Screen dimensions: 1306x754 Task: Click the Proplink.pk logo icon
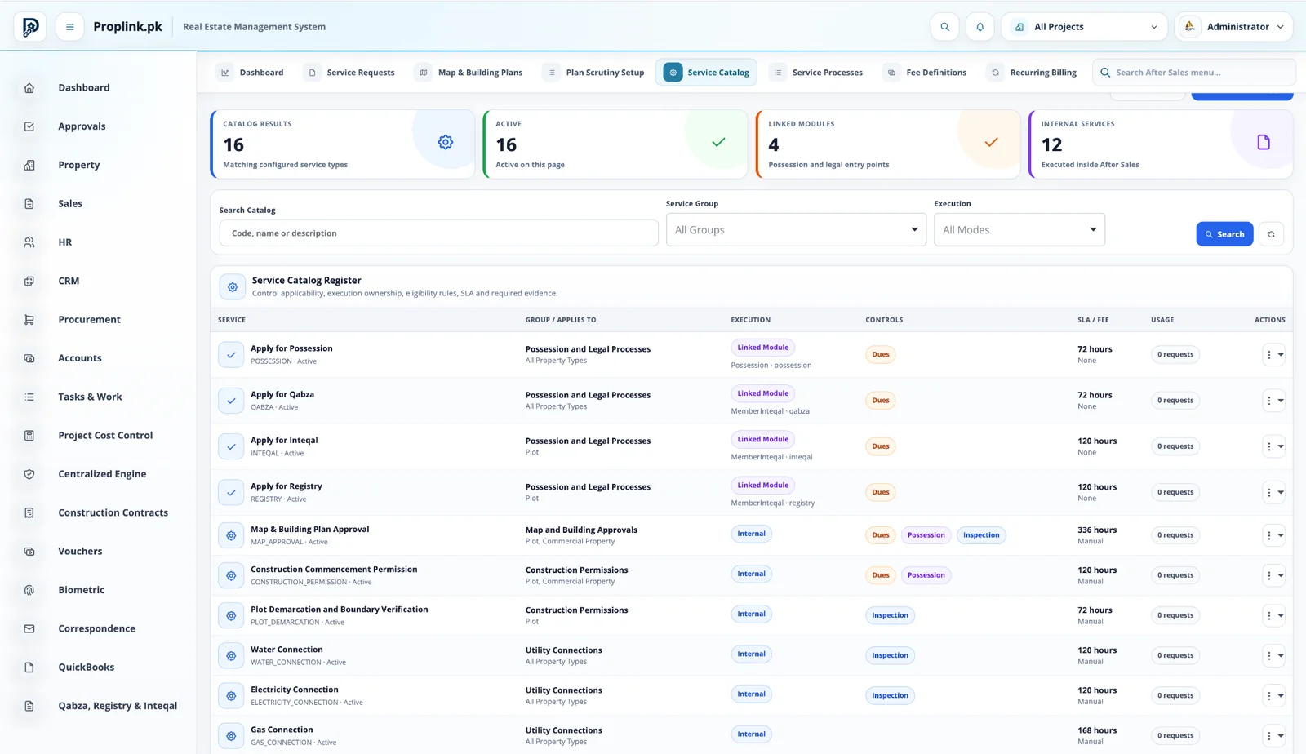pyautogui.click(x=30, y=27)
